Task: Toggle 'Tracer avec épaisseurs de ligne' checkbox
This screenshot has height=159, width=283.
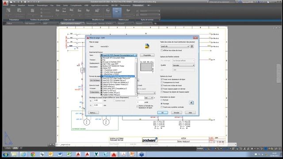Action: [162, 79]
